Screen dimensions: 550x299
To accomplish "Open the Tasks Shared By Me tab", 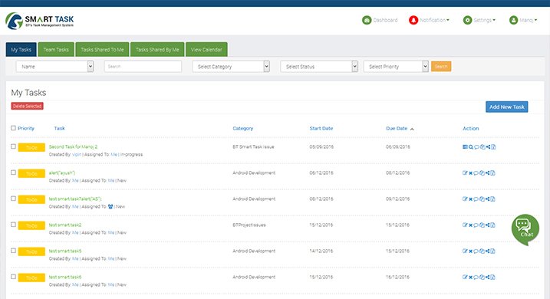I will (157, 49).
